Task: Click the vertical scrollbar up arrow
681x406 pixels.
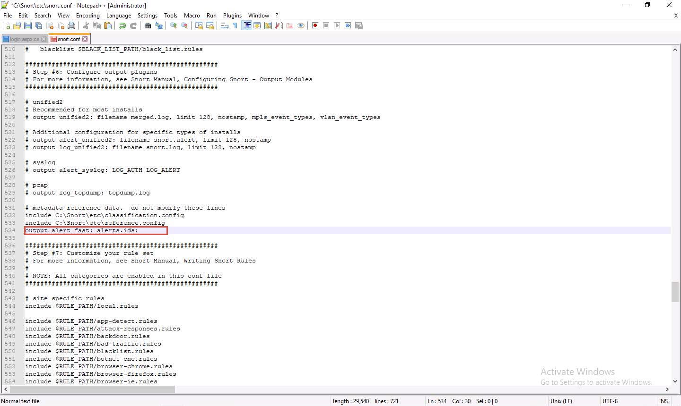Action: pyautogui.click(x=675, y=50)
